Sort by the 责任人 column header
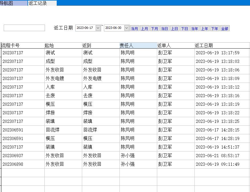This screenshot has width=250, height=192. [138, 45]
